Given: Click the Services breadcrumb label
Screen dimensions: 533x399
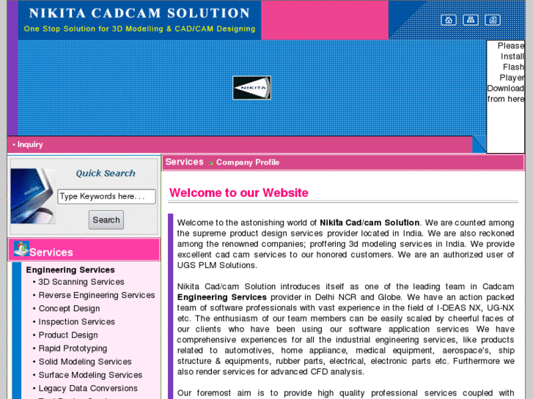Looking at the screenshot, I should tap(184, 162).
